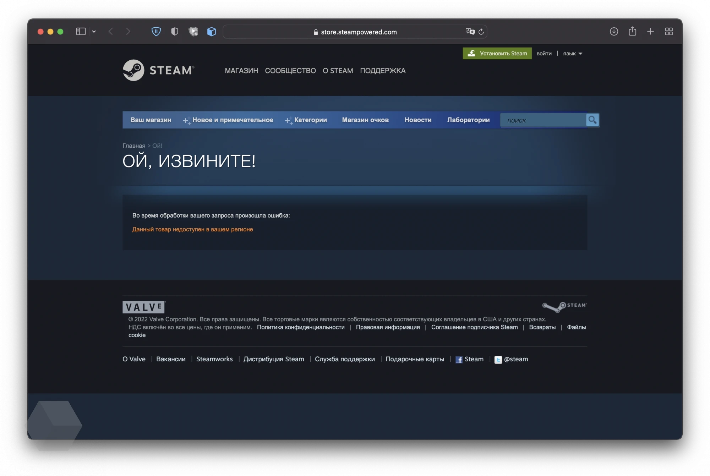Open the МАГАЗИН menu
Image resolution: width=710 pixels, height=476 pixels.
pos(241,71)
